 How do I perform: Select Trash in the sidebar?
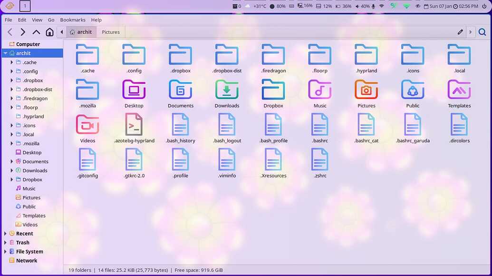[x=22, y=243]
